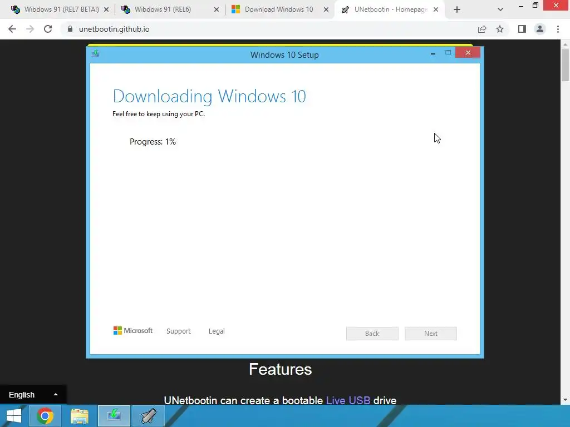570x427 pixels.
Task: Share this page icon
Action: tap(482, 29)
